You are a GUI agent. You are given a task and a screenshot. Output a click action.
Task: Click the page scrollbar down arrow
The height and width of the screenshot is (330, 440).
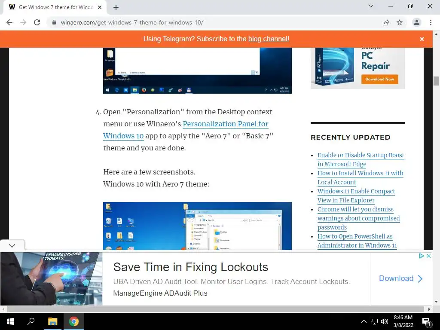pyautogui.click(x=436, y=302)
